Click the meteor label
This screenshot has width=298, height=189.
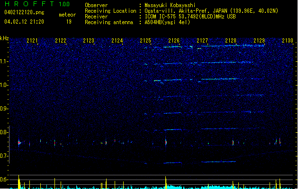[67, 15]
